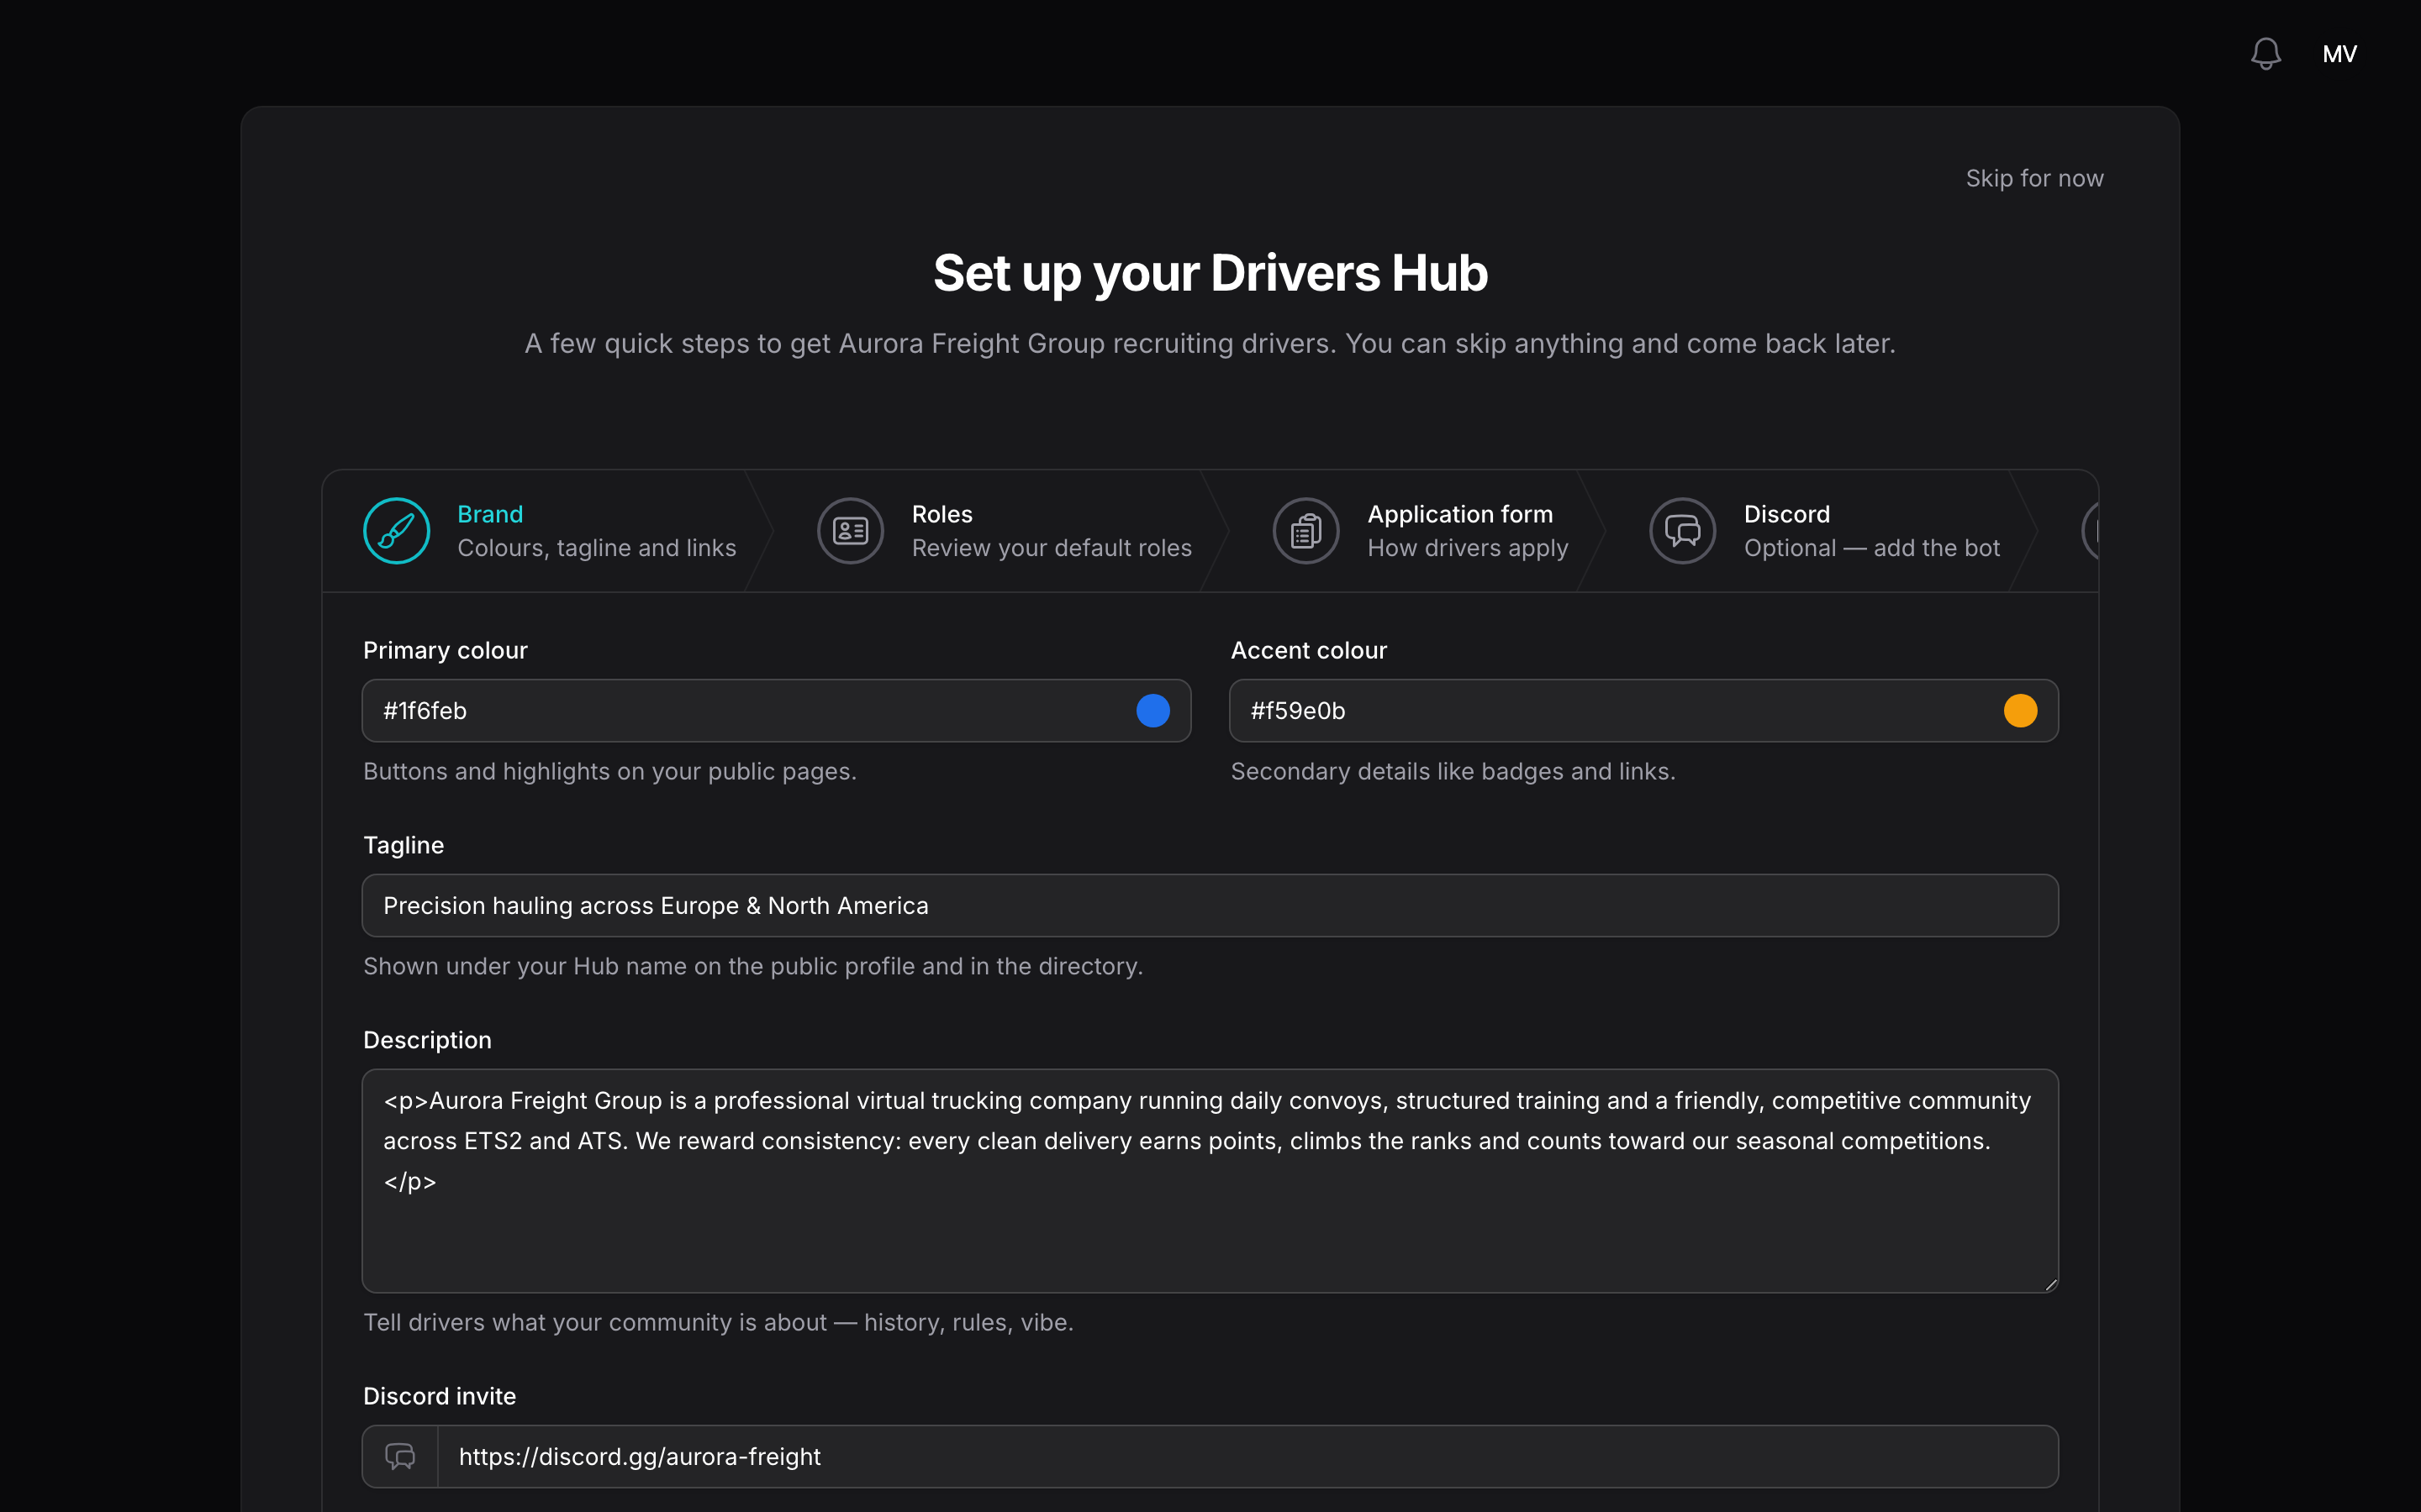Go to the Application form step
Viewport: 2421px width, 1512px height.
coord(1421,531)
